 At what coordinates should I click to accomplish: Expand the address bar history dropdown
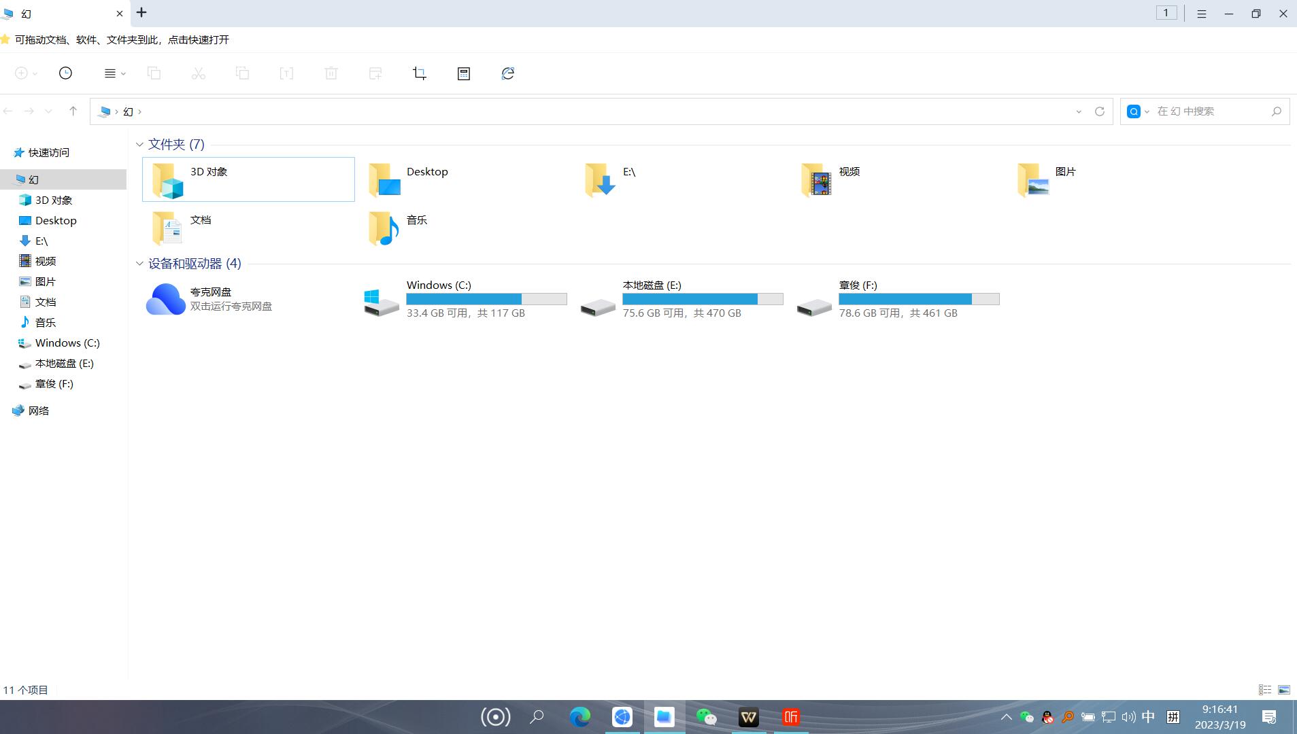click(x=1079, y=111)
